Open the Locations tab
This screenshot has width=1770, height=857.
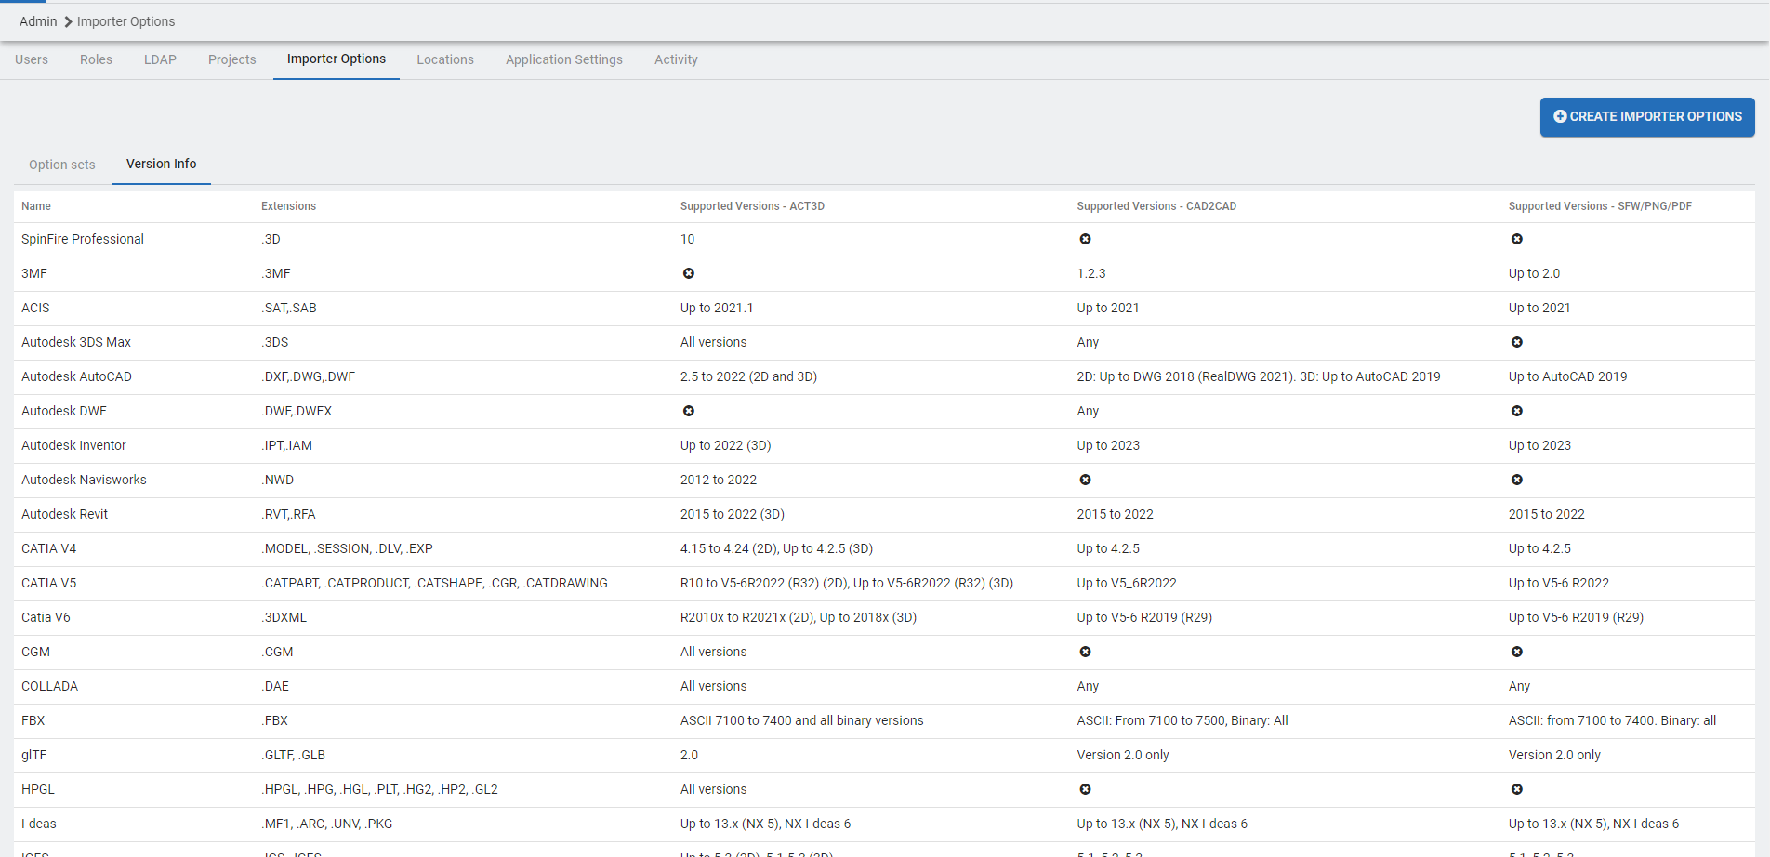pyautogui.click(x=445, y=59)
